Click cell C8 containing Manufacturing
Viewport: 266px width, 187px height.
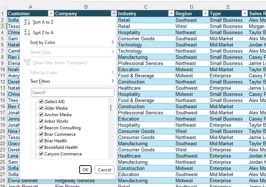coord(146,57)
